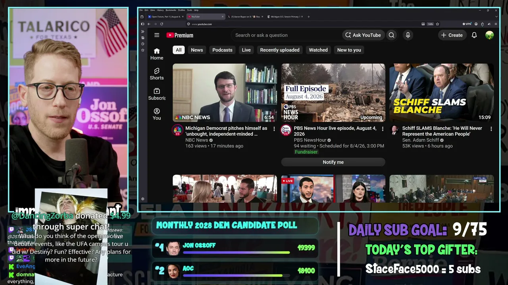Open the extensions icon in browser toolbar
This screenshot has height=285, width=508.
click(x=482, y=24)
